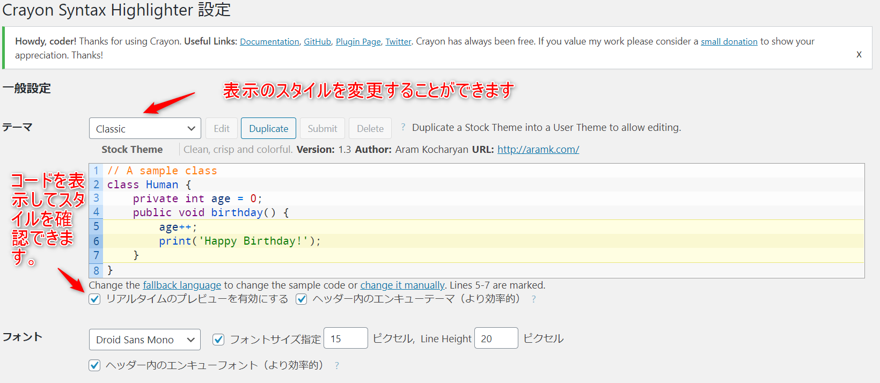Click the 'public void birthday() {' line

point(211,212)
